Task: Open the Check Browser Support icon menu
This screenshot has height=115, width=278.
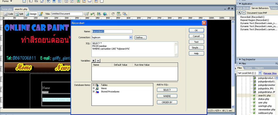Action: pyautogui.click(x=87, y=14)
